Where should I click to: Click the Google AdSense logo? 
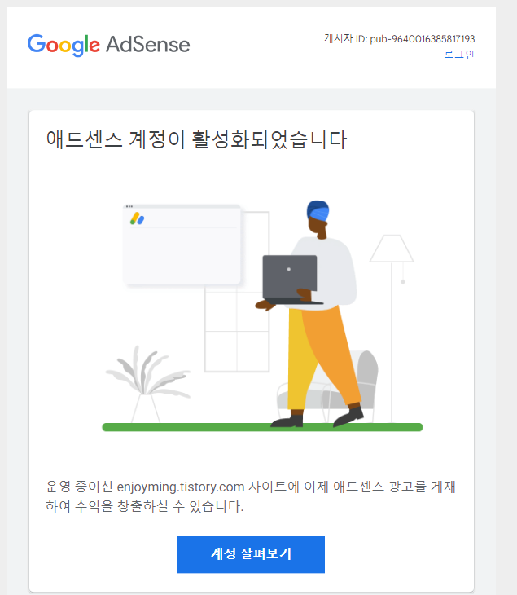(x=108, y=45)
